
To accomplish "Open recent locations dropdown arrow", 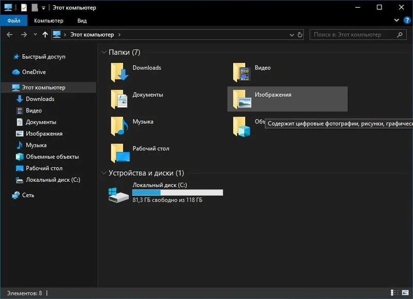I will pos(35,35).
